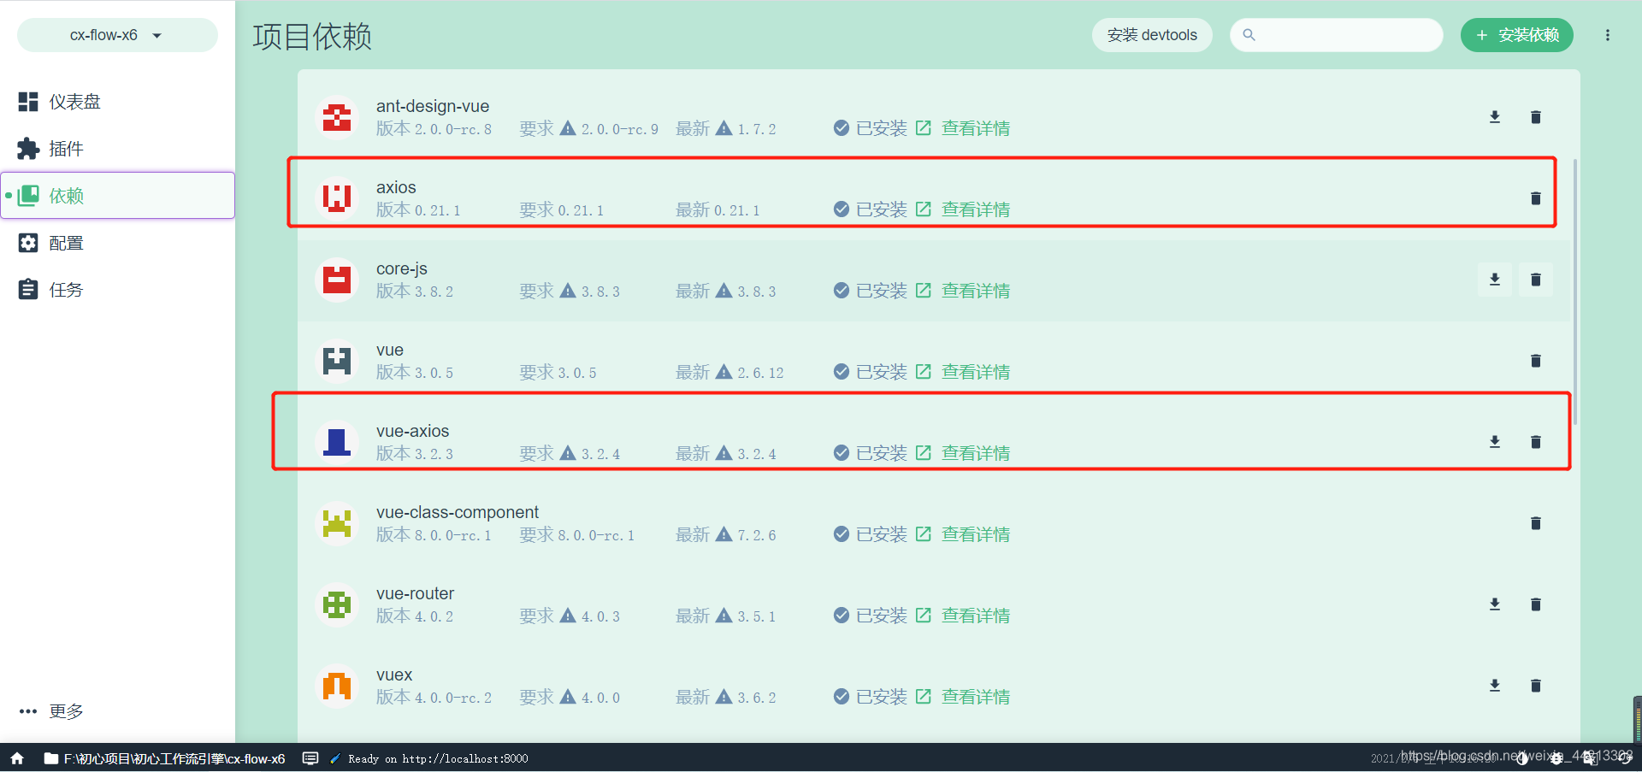Expand the 更多 menu

[x=117, y=711]
